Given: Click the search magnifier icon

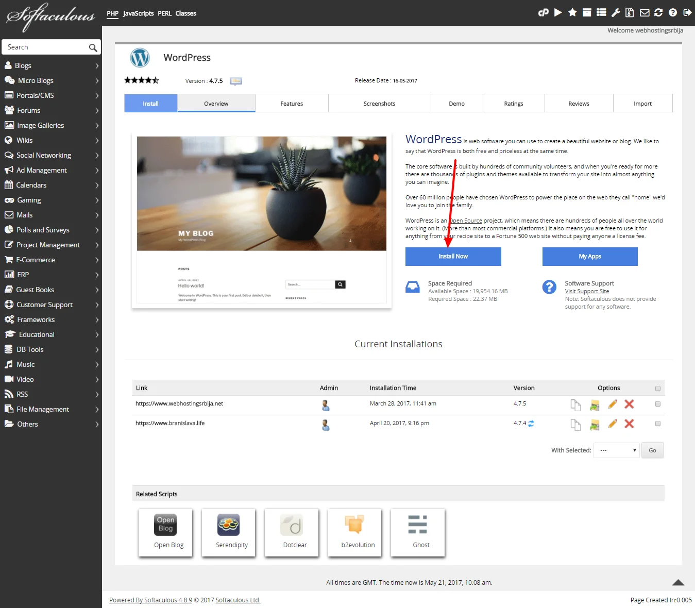Looking at the screenshot, I should [x=93, y=47].
